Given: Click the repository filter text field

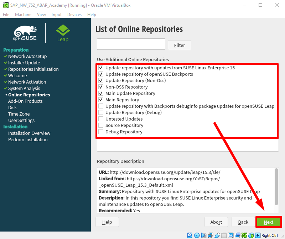Looking at the screenshot, I should coord(131,44).
